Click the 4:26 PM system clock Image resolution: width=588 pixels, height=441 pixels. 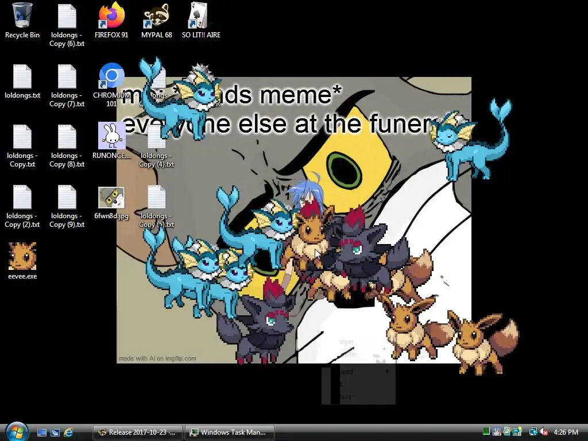[x=566, y=432]
